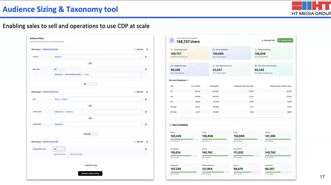Delete Filter Group 2 with trash icon
Screen dimensions: 331x185
point(147,92)
